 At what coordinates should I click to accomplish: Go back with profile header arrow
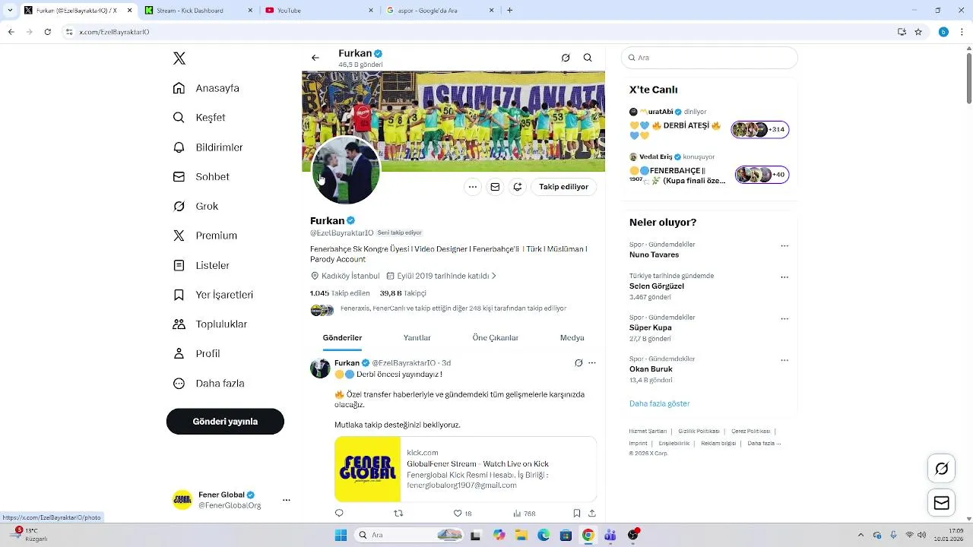pos(315,58)
